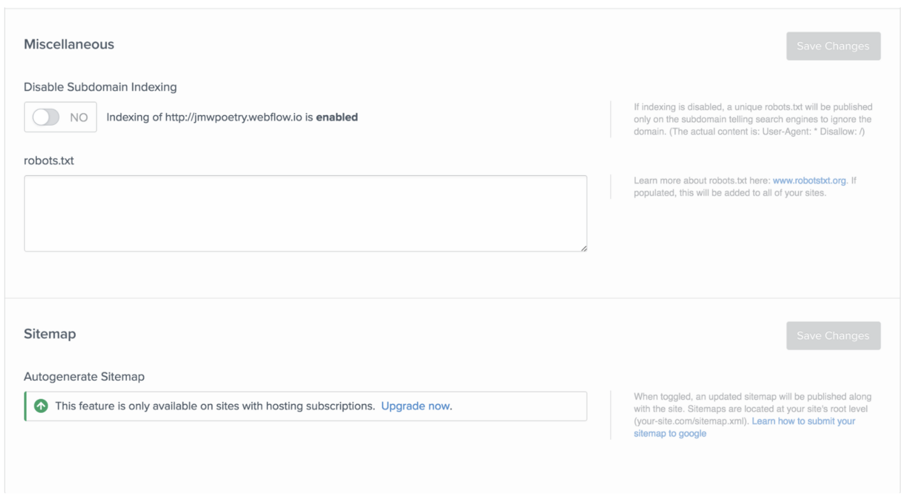906x501 pixels.
Task: Click the hosting subscriptions notice banner
Action: (x=306, y=406)
